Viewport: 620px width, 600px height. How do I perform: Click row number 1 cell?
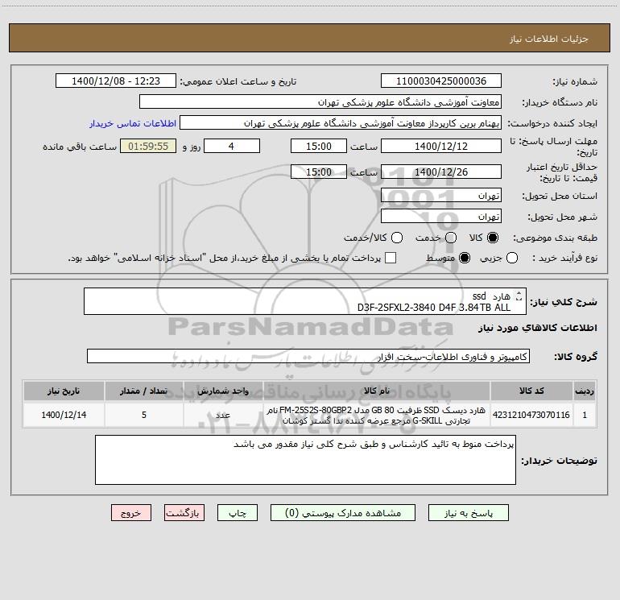[x=585, y=415]
